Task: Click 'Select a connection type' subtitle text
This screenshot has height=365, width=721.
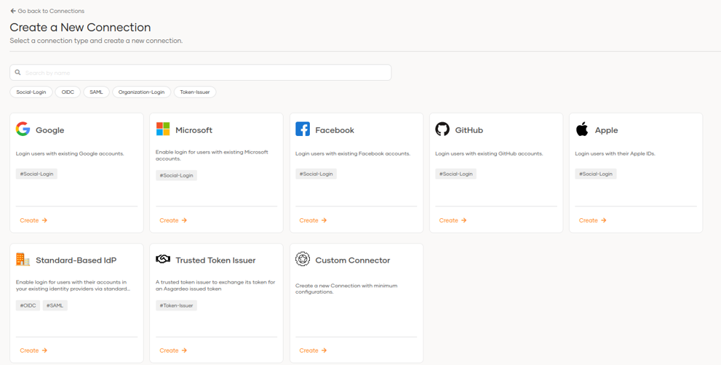Action: 96,41
